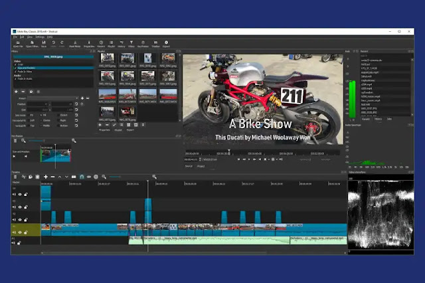Click the Playlist tab below the thumbnails

tap(118, 130)
